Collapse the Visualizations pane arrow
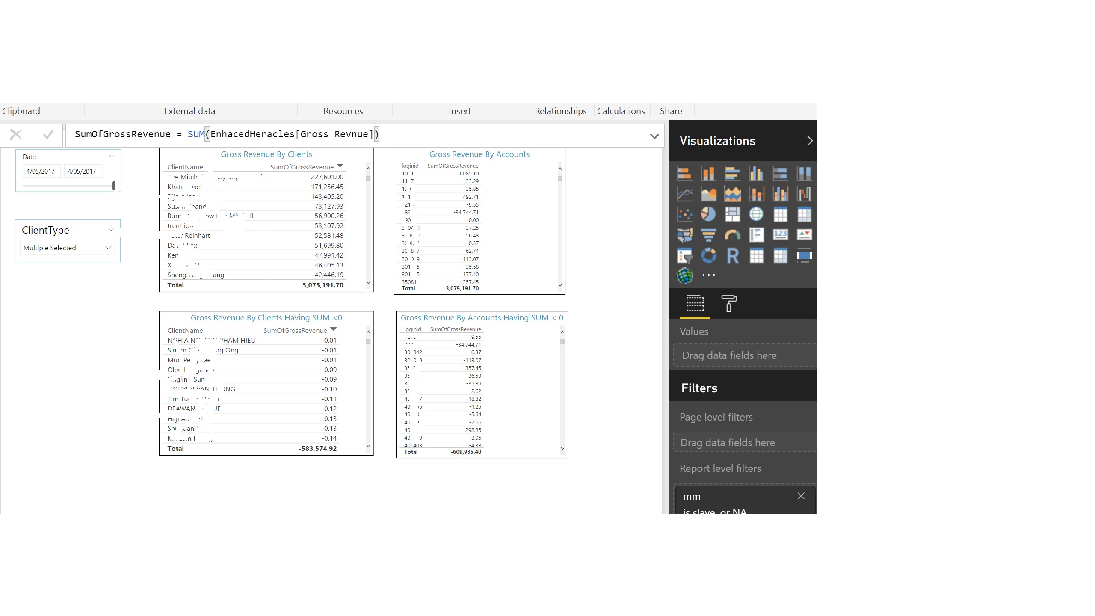The width and height of the screenshot is (1095, 616). pos(809,141)
